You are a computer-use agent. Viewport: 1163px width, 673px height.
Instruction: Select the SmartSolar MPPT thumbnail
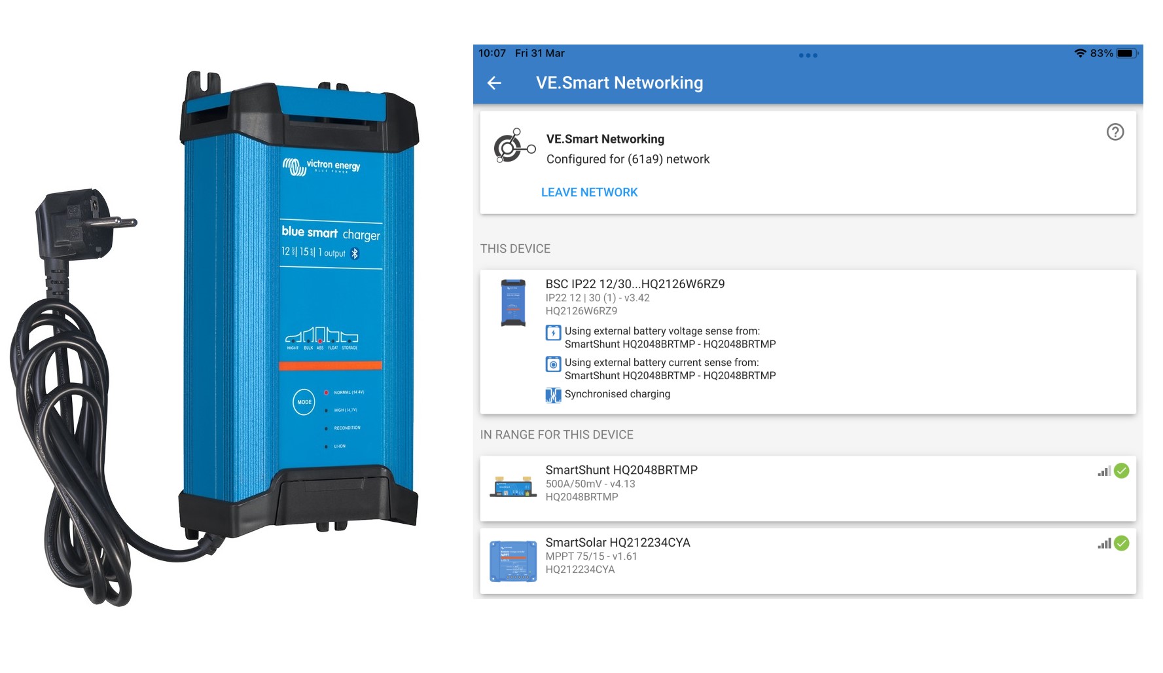(513, 561)
